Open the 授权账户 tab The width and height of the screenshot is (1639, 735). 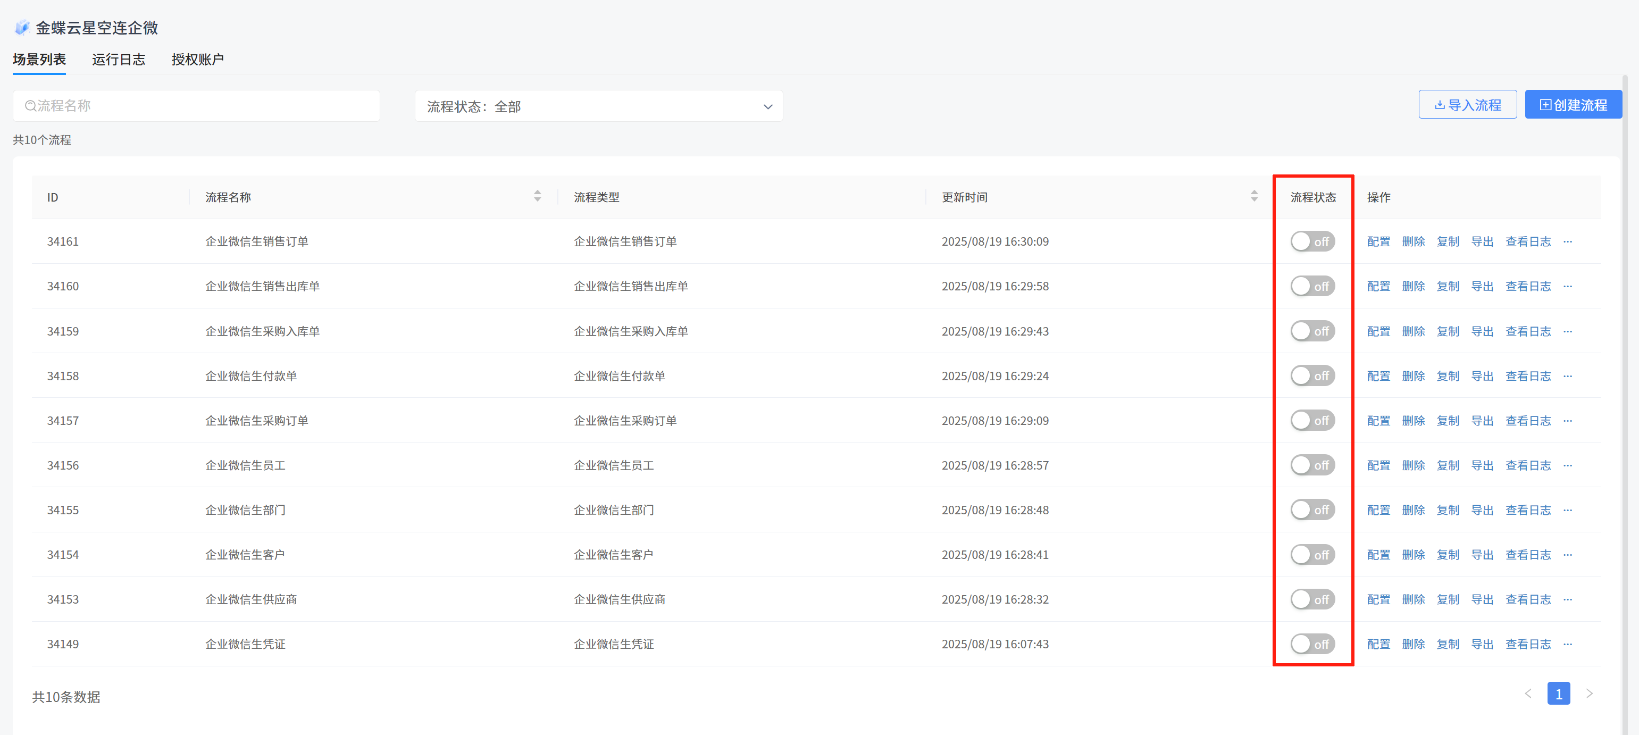[x=197, y=60]
